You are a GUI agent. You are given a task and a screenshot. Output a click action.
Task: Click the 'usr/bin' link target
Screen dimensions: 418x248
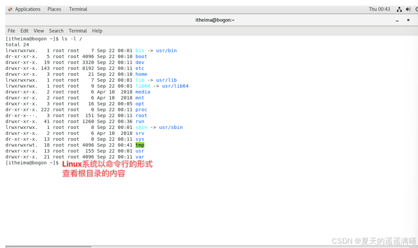[x=166, y=51]
